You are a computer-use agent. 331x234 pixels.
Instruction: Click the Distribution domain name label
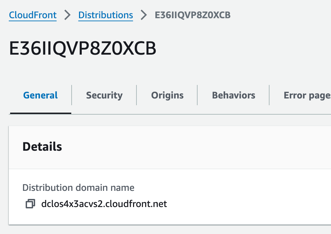(78, 187)
